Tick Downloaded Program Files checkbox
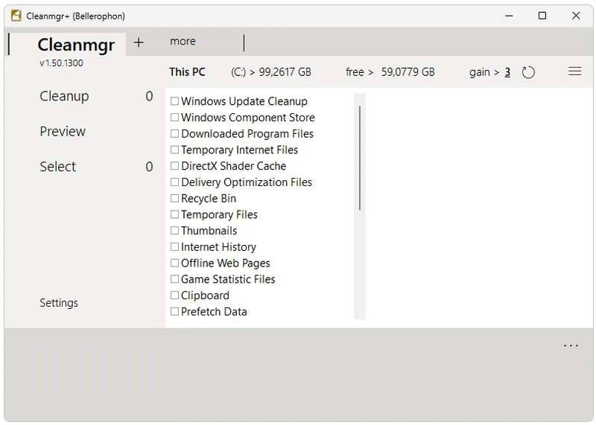 (174, 134)
